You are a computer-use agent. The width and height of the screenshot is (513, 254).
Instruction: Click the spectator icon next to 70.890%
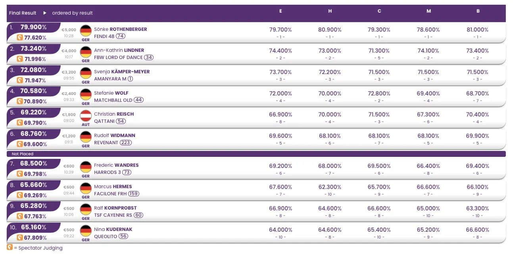tap(19, 101)
